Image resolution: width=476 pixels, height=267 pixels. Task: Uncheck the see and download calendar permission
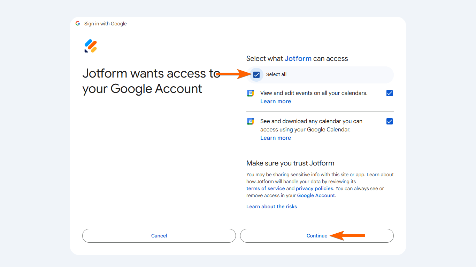pos(389,121)
